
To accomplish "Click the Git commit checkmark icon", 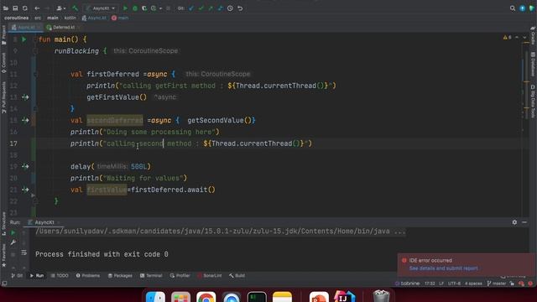I will tap(201, 8).
